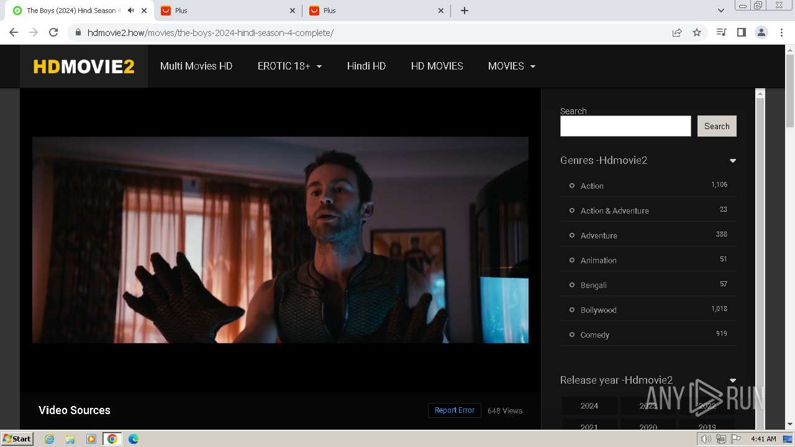Click the video player frame
The height and width of the screenshot is (447, 795).
click(280, 240)
